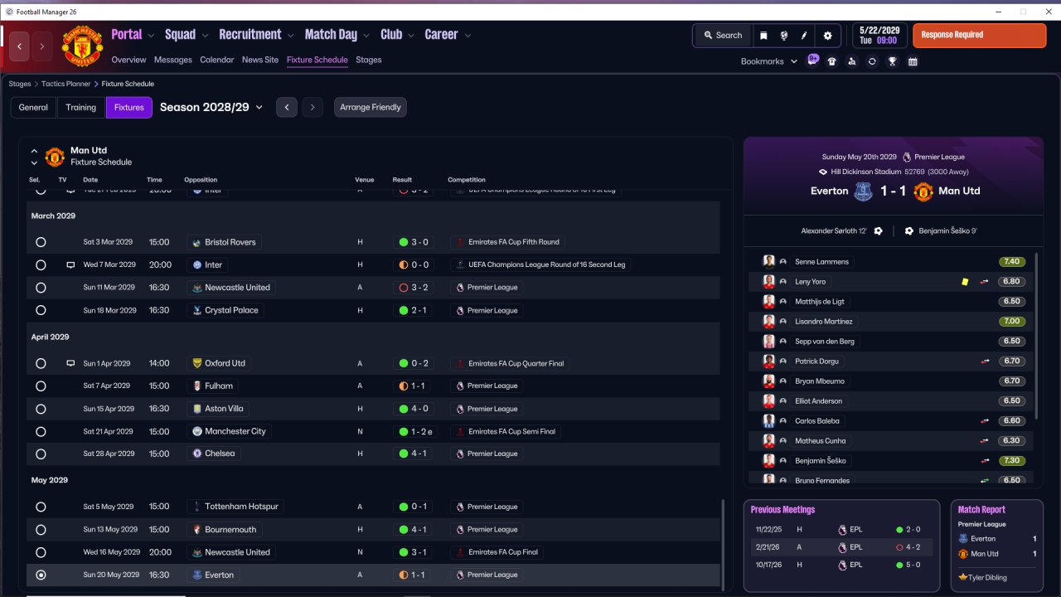Click Everton crest in match score header
Image resolution: width=1061 pixels, height=597 pixels.
(863, 191)
